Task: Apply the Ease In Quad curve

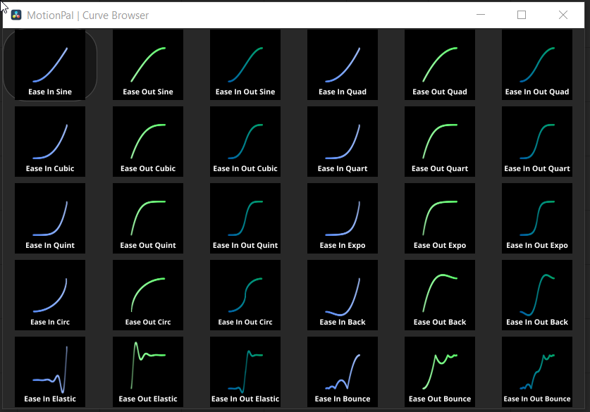Action: pyautogui.click(x=343, y=65)
